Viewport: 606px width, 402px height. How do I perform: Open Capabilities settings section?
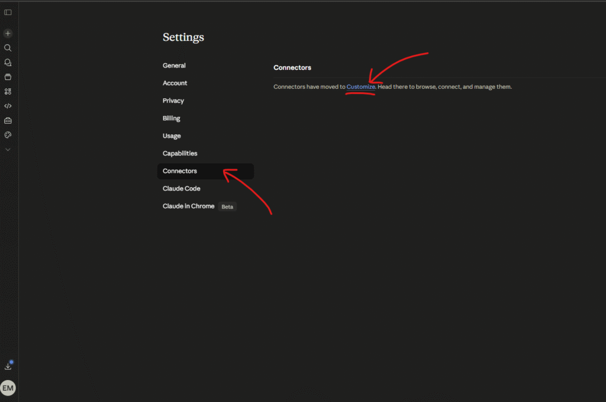[180, 153]
